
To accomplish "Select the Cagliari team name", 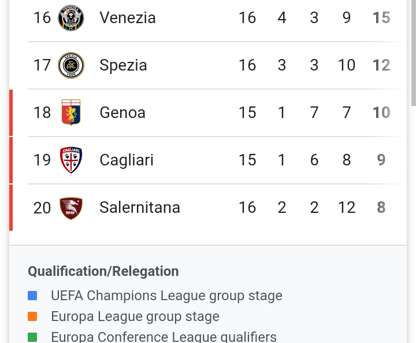I will (127, 160).
